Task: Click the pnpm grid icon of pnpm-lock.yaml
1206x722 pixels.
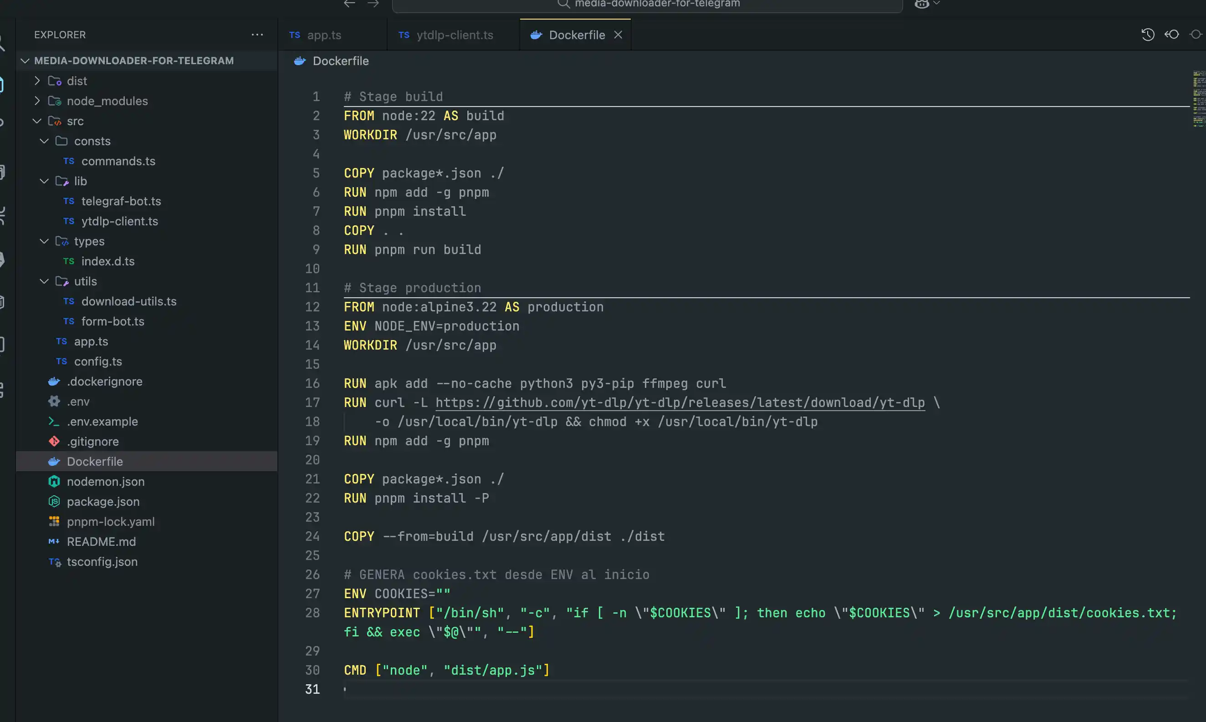Action: point(54,522)
